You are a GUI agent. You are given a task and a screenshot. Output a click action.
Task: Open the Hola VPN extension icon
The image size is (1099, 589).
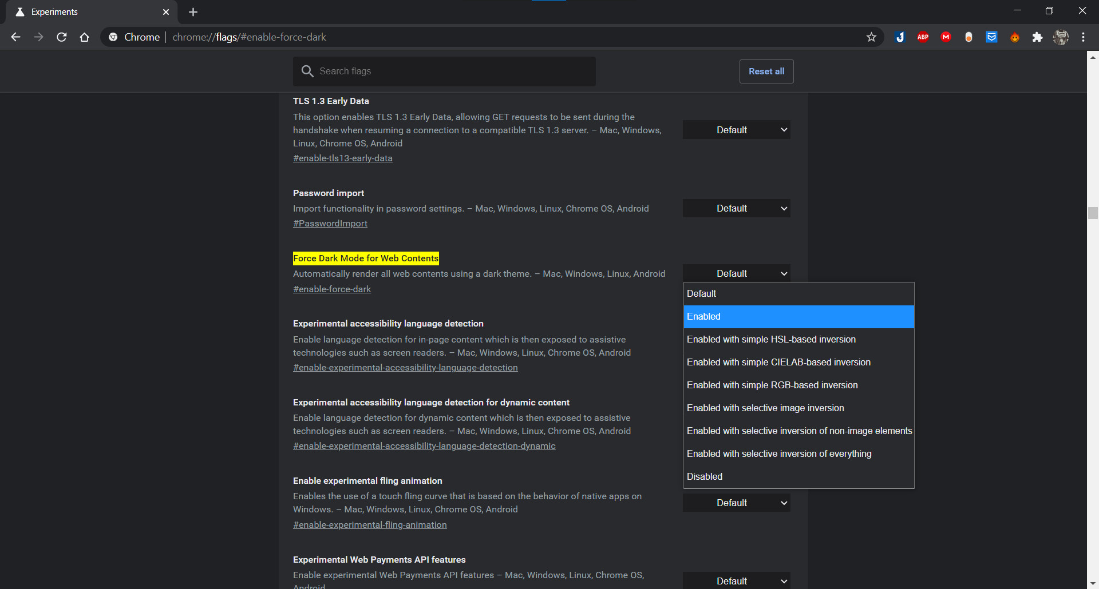1014,37
